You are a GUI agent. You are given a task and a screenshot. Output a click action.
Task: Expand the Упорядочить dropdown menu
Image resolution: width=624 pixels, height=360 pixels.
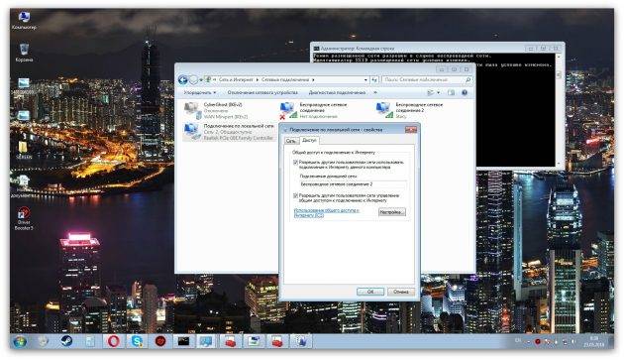click(x=200, y=92)
